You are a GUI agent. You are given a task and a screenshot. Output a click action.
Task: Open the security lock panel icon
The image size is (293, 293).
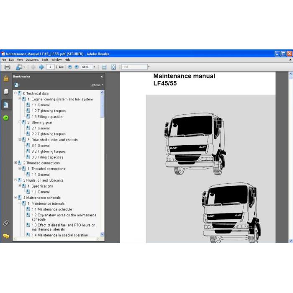tap(6, 79)
